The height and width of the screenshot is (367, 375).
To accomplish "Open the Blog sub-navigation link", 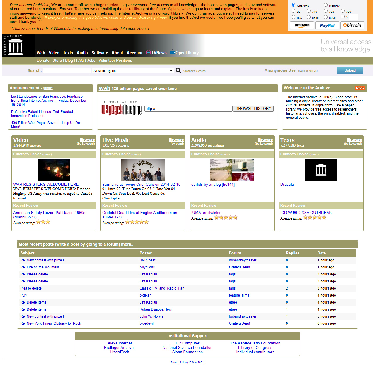I will [x=69, y=60].
